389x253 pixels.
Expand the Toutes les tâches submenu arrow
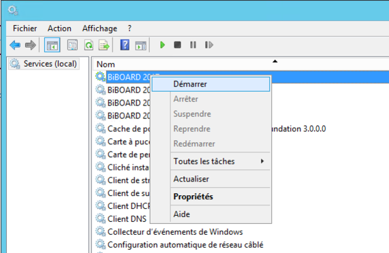[262, 161]
